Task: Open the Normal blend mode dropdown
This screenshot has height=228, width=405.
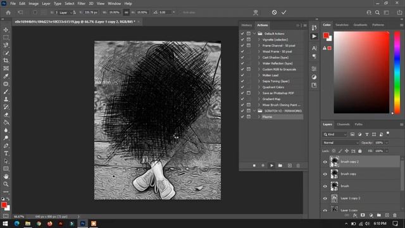Action: click(340, 142)
